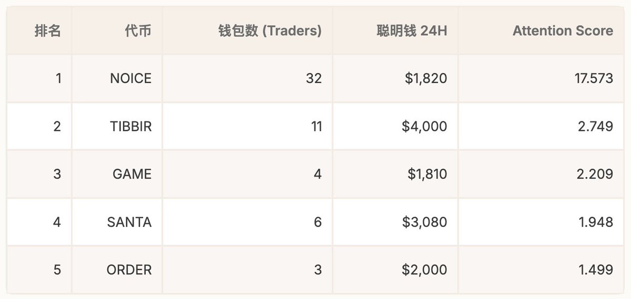Click the Attention Score column header
Image resolution: width=631 pixels, height=299 pixels.
click(563, 31)
